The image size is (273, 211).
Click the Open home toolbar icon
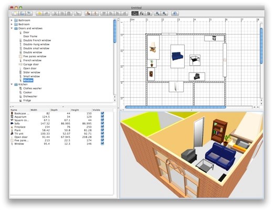point(22,14)
